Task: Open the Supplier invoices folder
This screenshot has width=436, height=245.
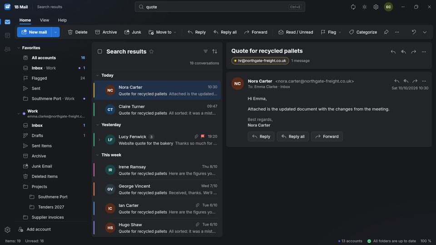Action: (53, 217)
